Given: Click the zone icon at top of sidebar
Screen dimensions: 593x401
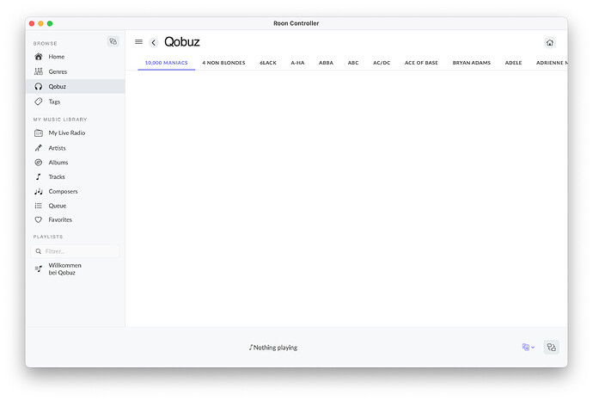Looking at the screenshot, I should [x=113, y=41].
